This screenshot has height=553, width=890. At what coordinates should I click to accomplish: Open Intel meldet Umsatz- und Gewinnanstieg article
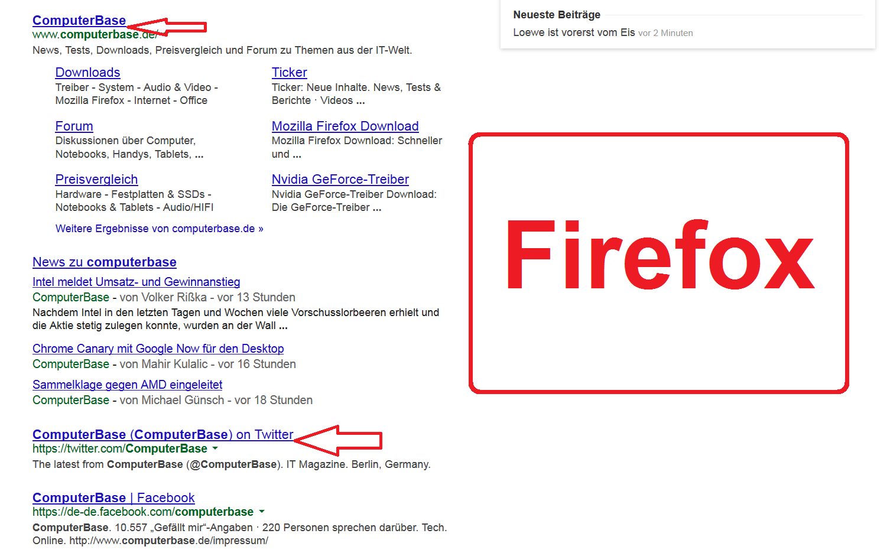136,282
